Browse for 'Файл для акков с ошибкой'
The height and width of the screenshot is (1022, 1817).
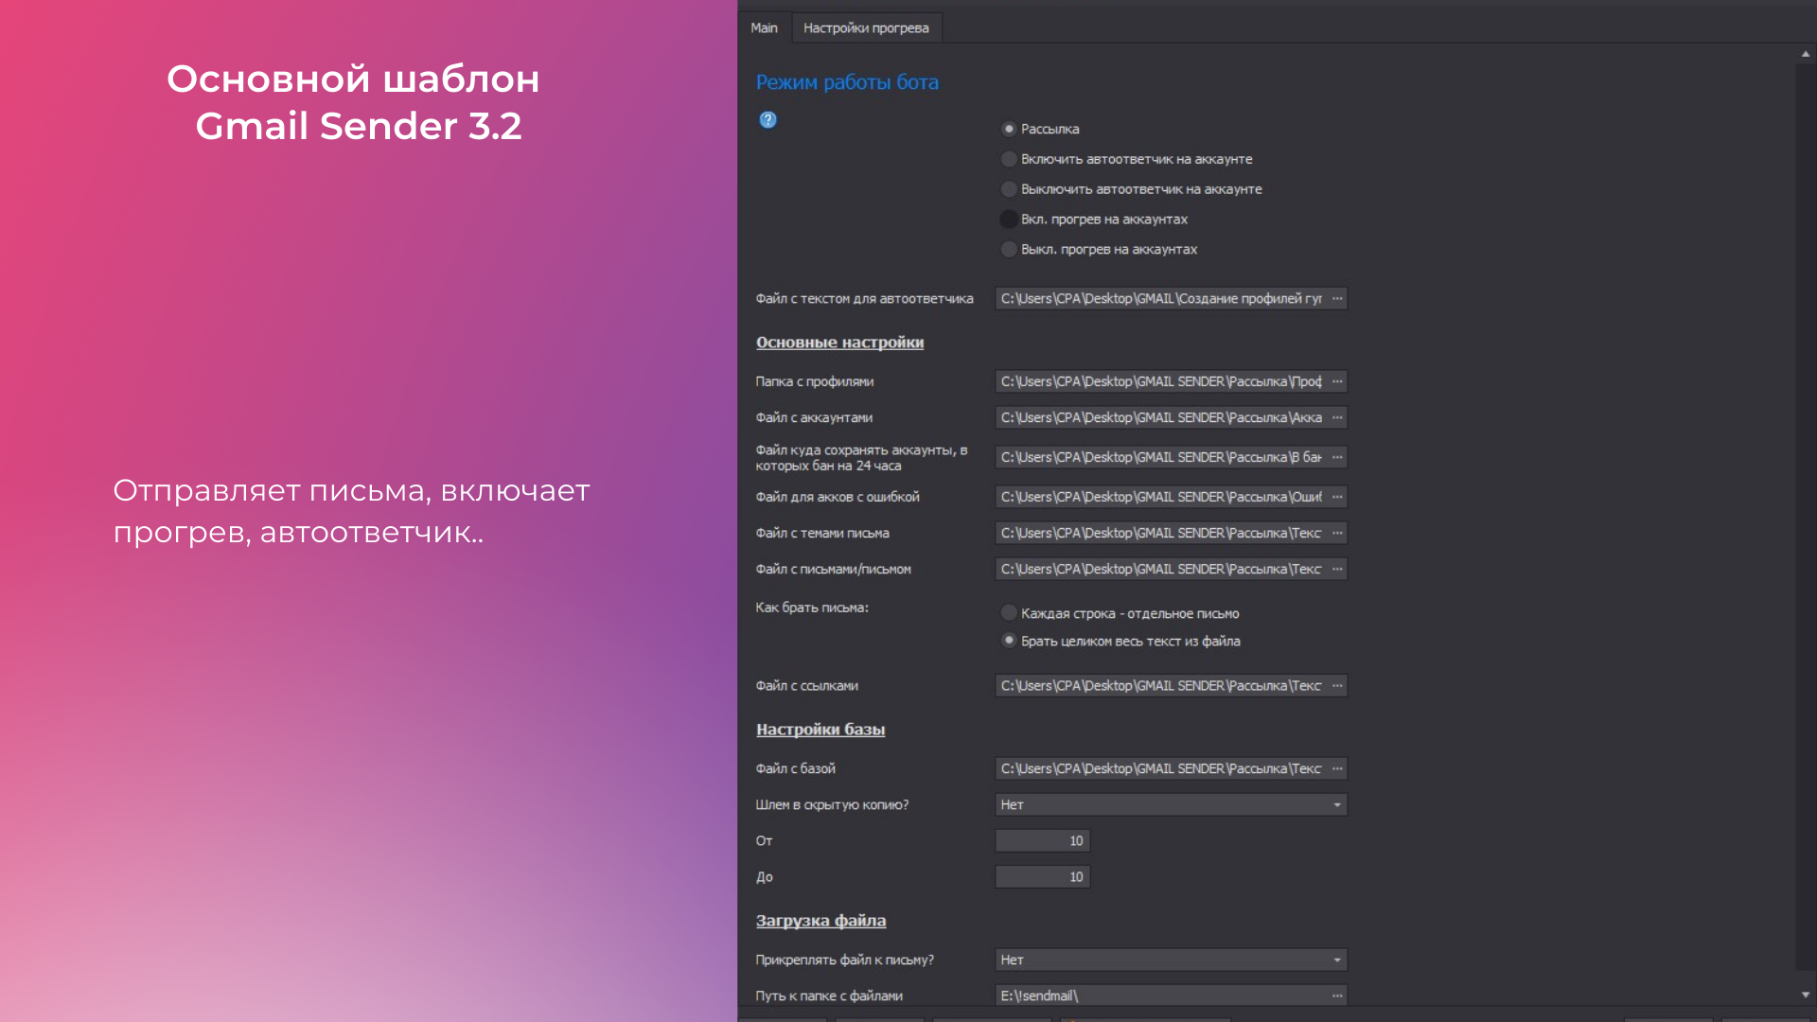(1337, 498)
